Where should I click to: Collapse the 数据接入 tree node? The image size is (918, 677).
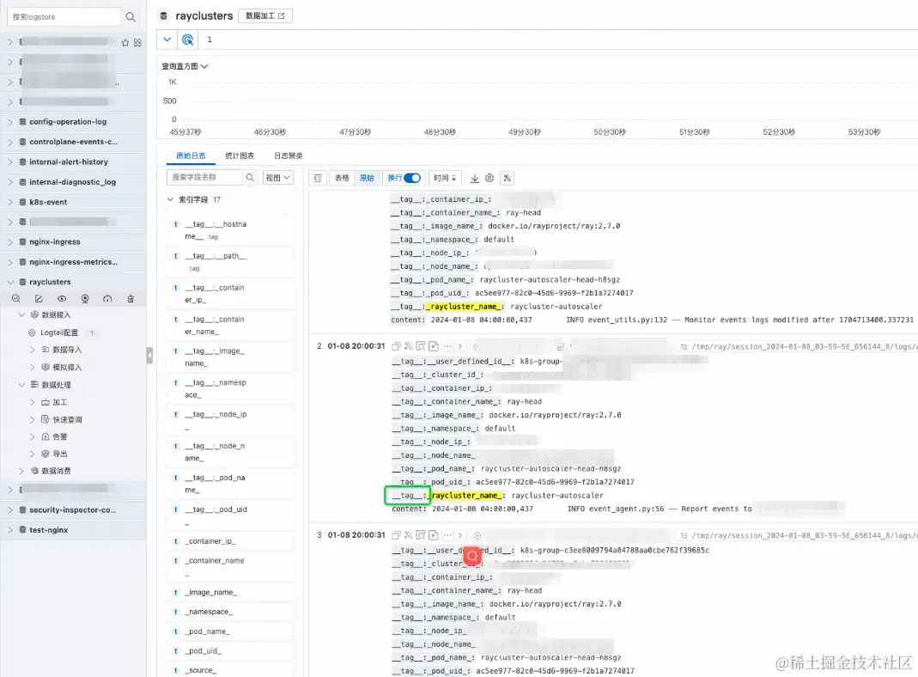(21, 315)
